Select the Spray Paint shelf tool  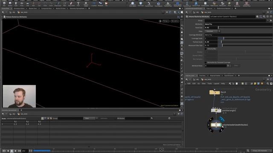pos(71,4)
